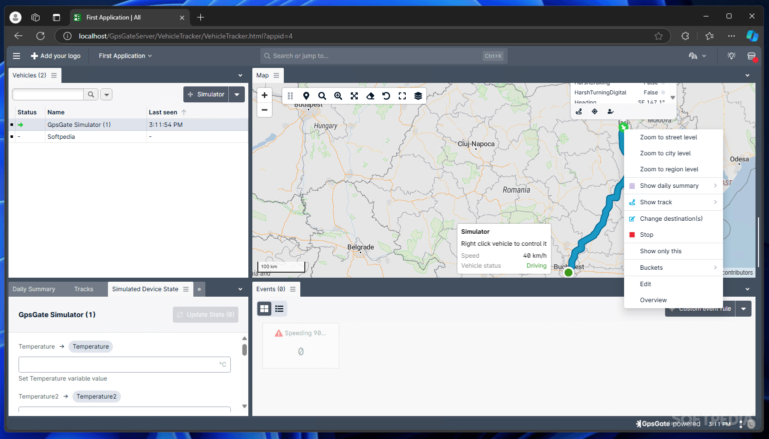Viewport: 769px width, 439px height.
Task: Open the Events panel menu icon
Action: pos(293,289)
